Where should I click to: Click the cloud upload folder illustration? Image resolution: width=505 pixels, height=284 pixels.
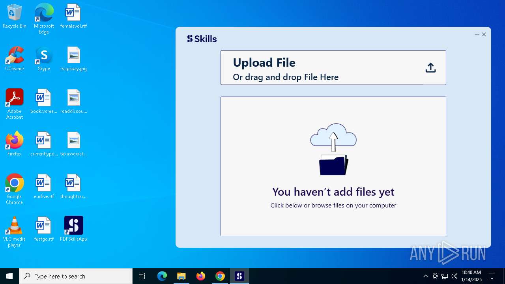pos(333,149)
